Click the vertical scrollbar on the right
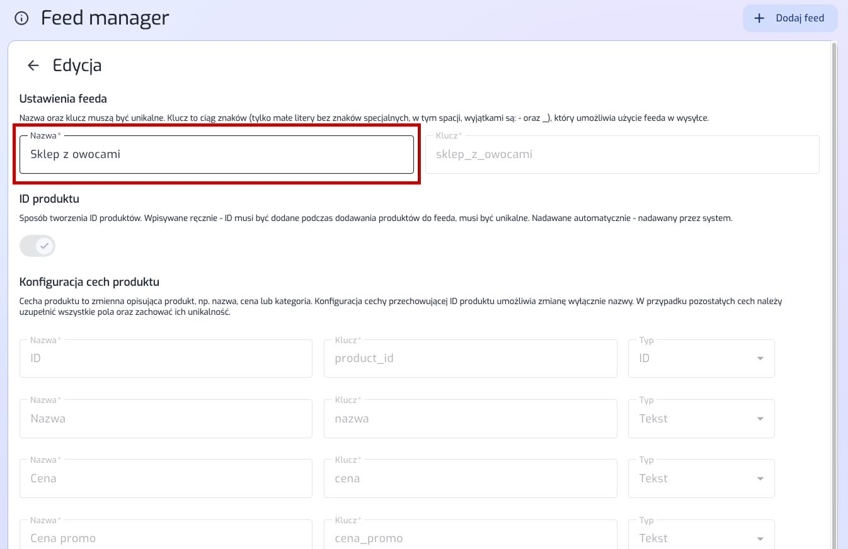848x549 pixels. [834, 283]
